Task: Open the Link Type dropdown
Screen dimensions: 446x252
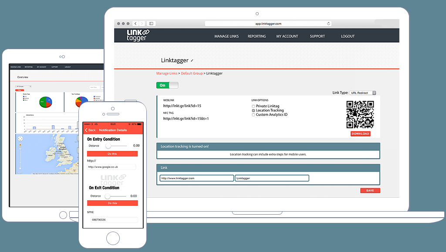Action: tap(363, 93)
